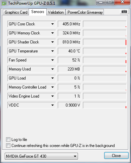Viewport: 131px width, 163px height.
Task: Expand the GPU Temperature dropdown arrow
Action: (52, 51)
